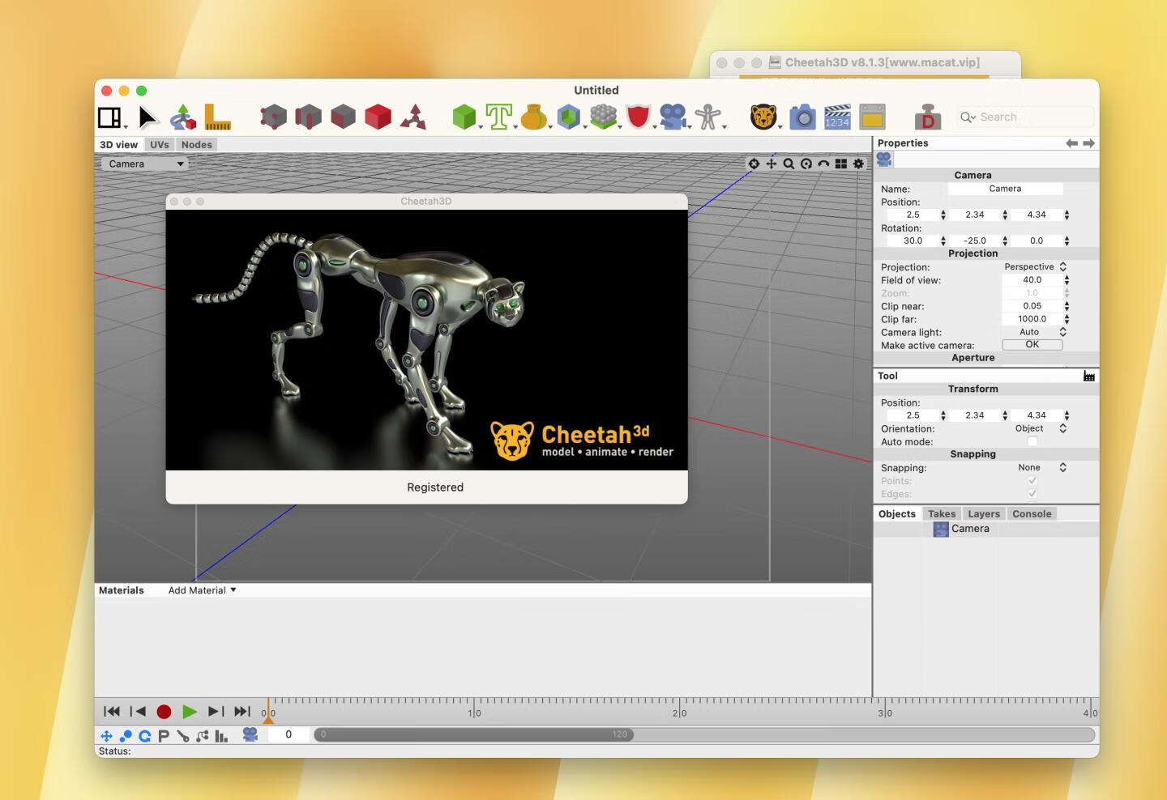1167x800 pixels.
Task: Open the orange vase creator icon
Action: (x=533, y=117)
